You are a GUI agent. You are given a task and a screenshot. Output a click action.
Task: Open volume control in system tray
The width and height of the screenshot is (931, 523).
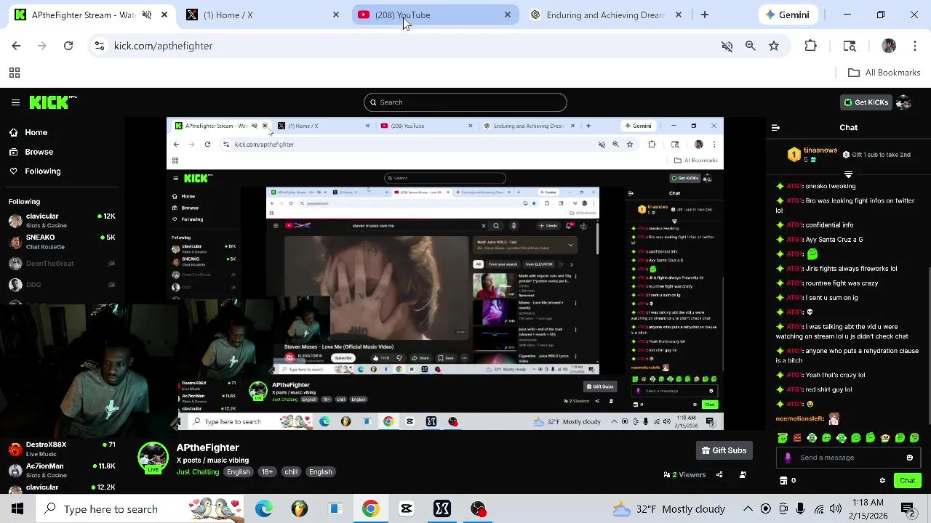pyautogui.click(x=836, y=508)
